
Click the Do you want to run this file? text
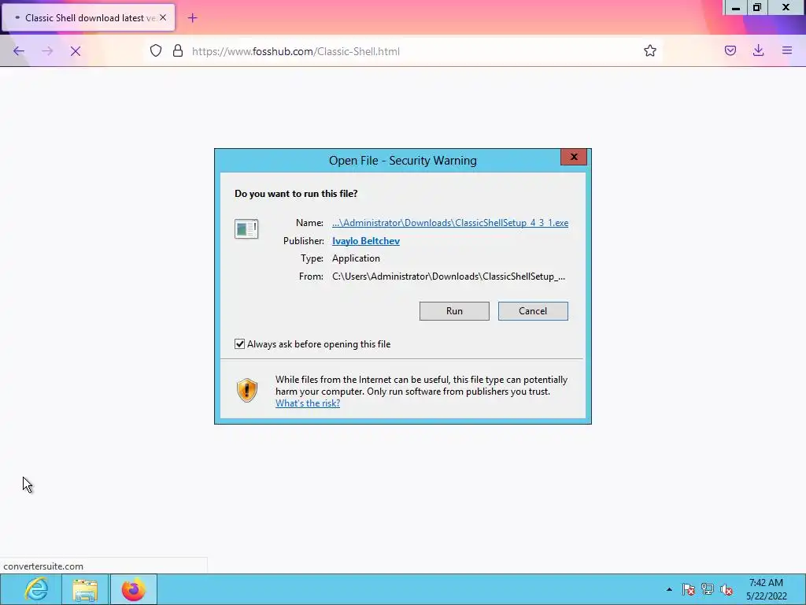click(x=296, y=194)
